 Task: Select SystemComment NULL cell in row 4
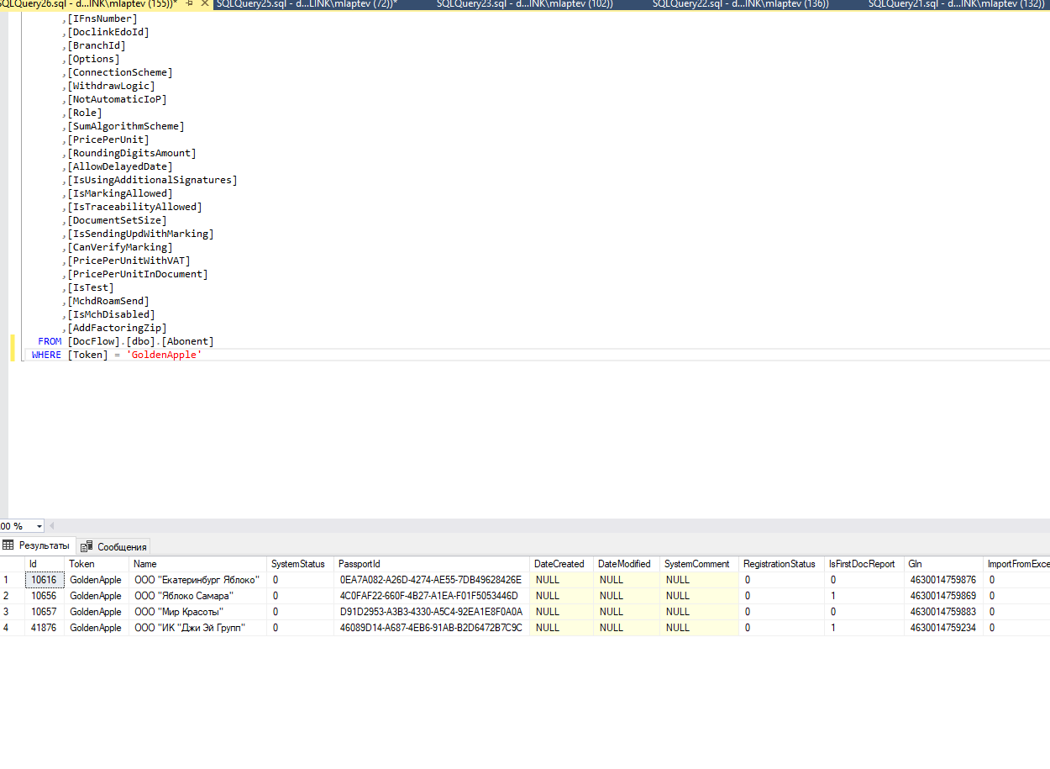(699, 628)
